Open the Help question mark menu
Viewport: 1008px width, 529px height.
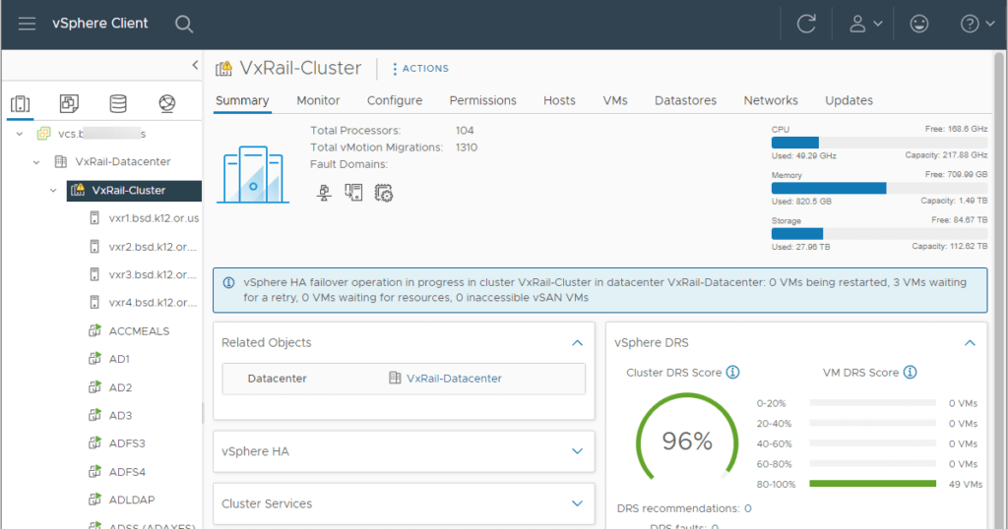tap(976, 25)
